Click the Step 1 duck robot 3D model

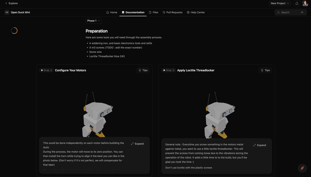pyautogui.click(x=97, y=114)
